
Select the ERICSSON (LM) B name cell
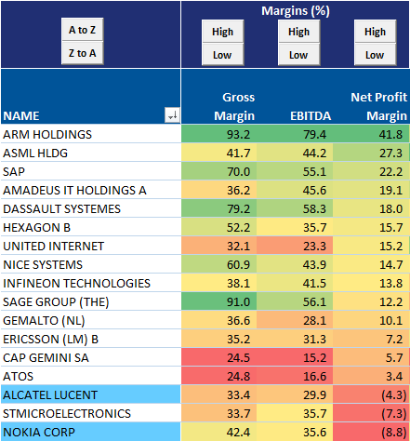click(x=91, y=339)
